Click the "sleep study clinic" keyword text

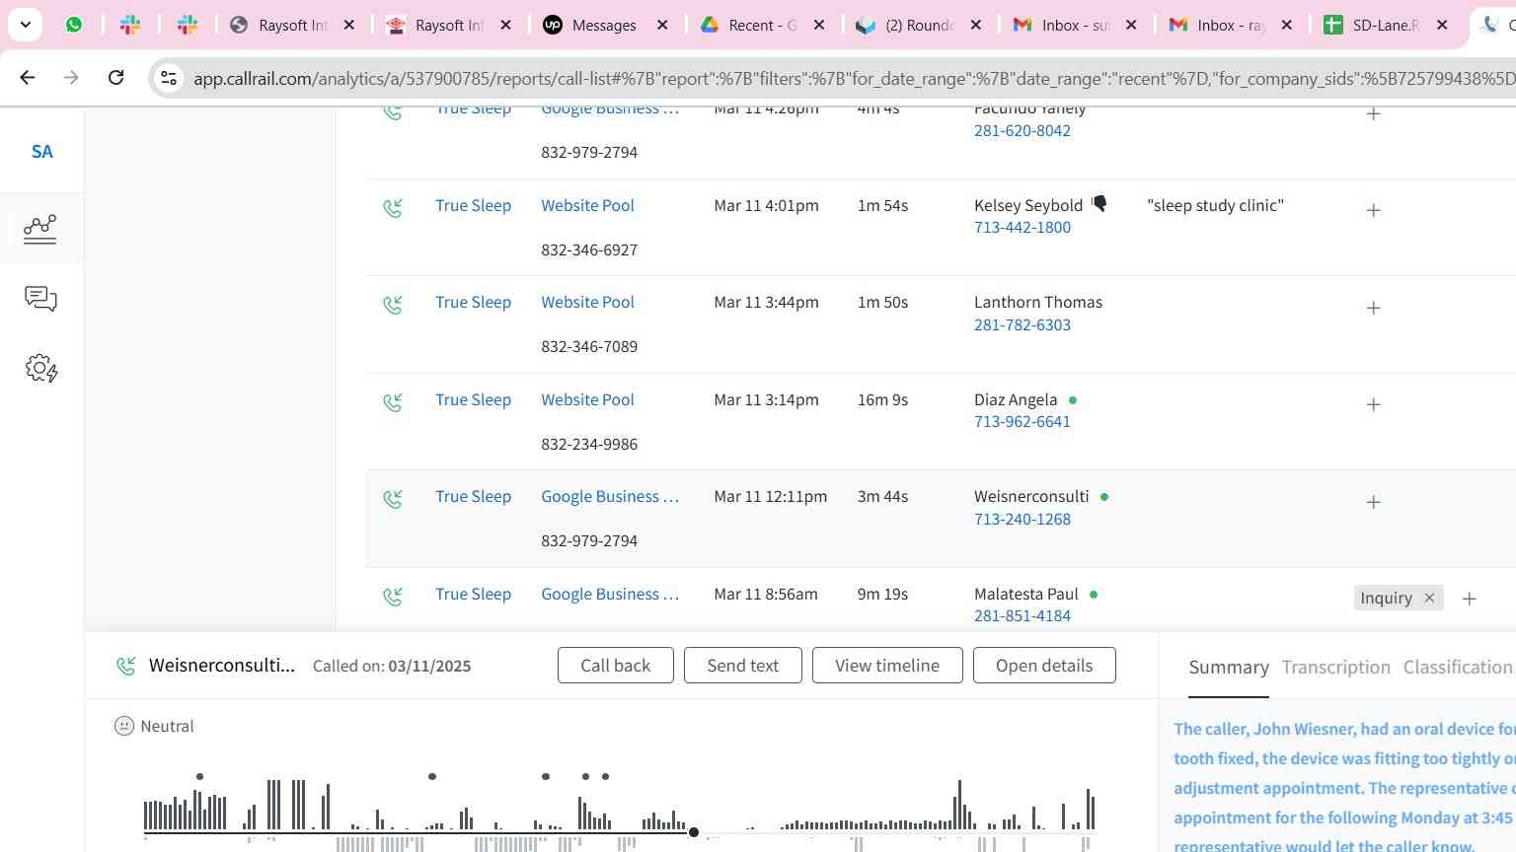coord(1215,205)
